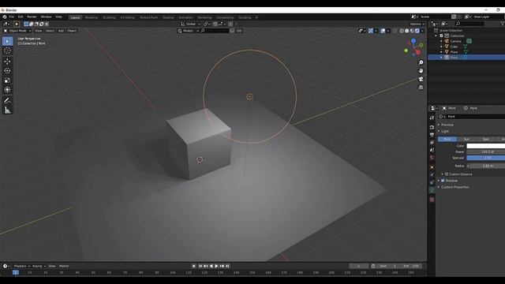Click the navigation gizmo red X axis
This screenshot has height=284, width=505.
pyautogui.click(x=418, y=52)
